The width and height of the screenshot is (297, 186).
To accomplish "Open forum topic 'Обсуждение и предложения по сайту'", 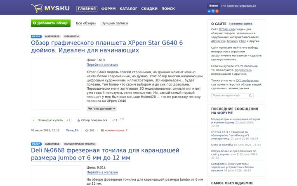I will pos(234,153).
